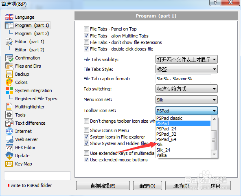Image resolution: width=241 pixels, height=196 pixels.
Task: Click the Language flag icon
Action: 9,17
